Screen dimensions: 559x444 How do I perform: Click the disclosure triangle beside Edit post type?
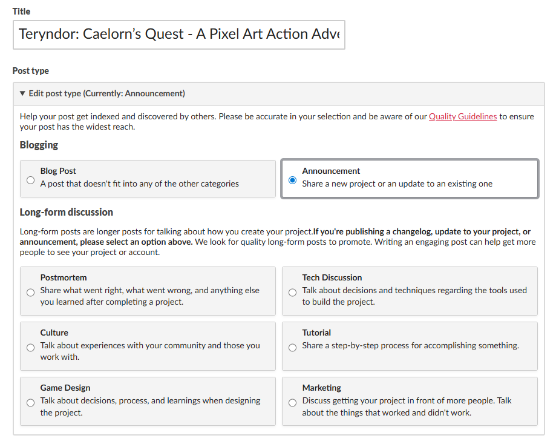tap(23, 94)
